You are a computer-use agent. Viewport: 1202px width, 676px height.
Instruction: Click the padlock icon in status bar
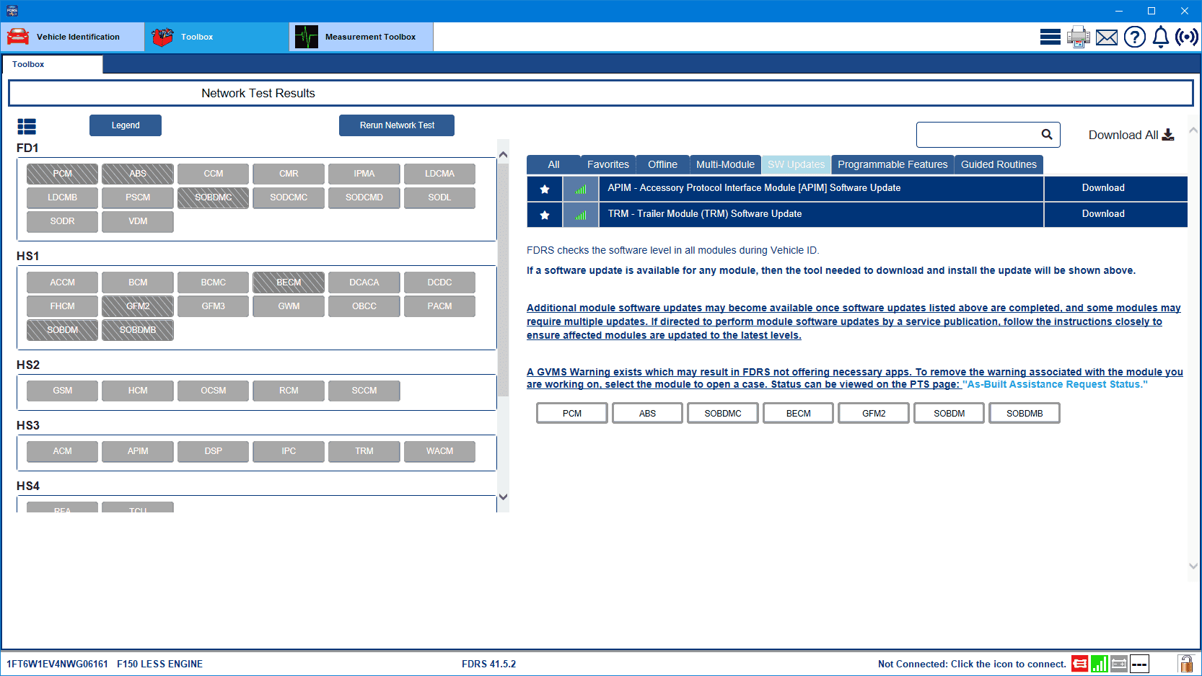point(1185,664)
